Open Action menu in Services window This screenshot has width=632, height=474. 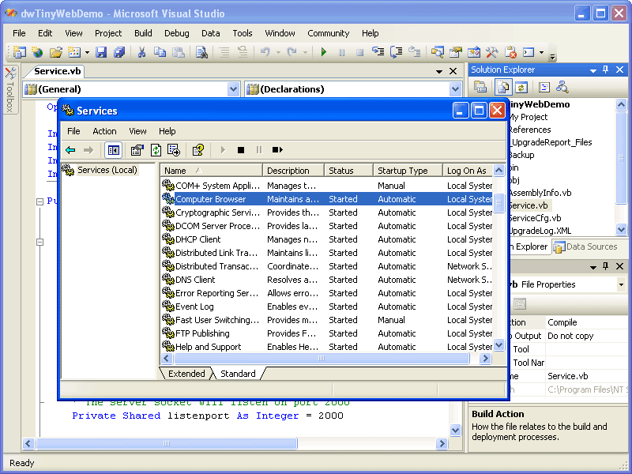coord(104,131)
